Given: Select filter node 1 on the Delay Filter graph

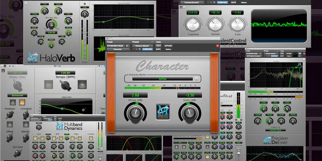Looking at the screenshot, I should (83, 110).
